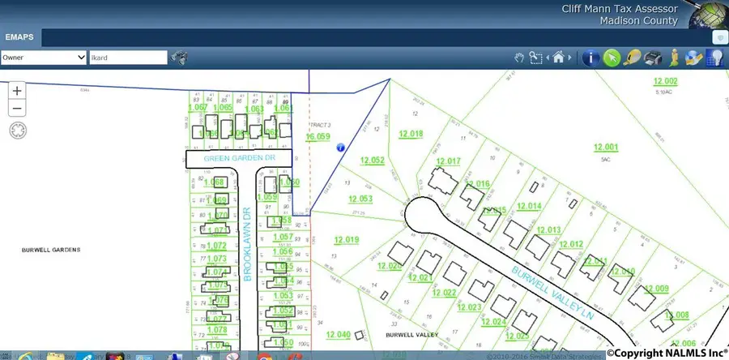This screenshot has height=360, width=729.
Task: Activate the zoom-to-box selection tool
Action: click(535, 58)
